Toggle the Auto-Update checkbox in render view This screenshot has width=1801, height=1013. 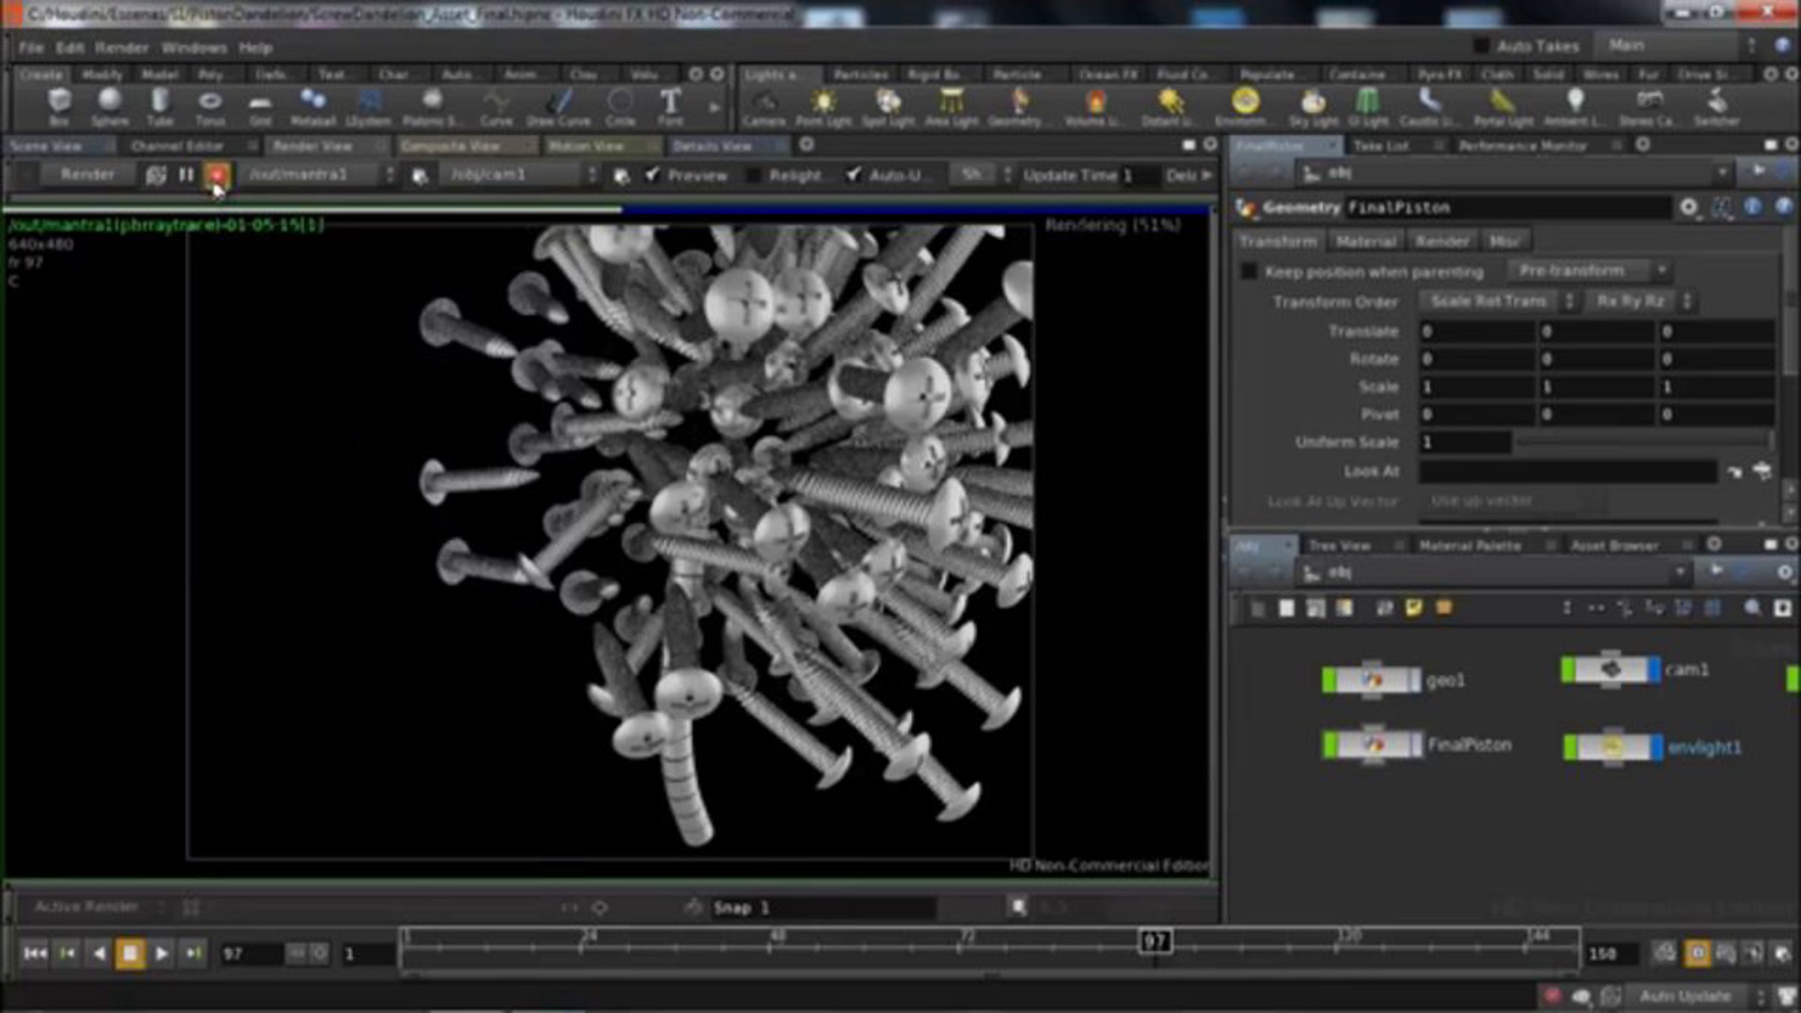point(853,175)
